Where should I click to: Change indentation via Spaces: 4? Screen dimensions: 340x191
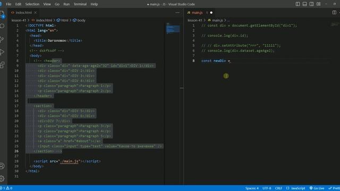pyautogui.click(x=252, y=188)
